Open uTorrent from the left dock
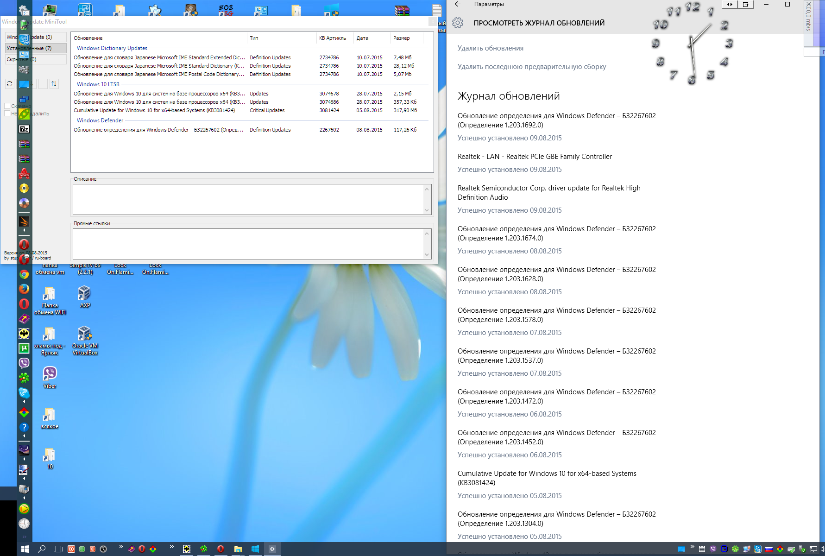Image resolution: width=825 pixels, height=556 pixels. point(24,348)
